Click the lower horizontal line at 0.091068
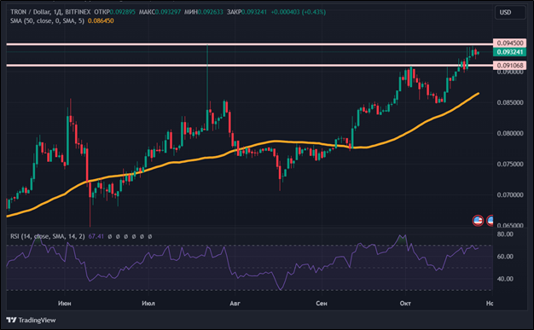The width and height of the screenshot is (534, 330). point(250,65)
